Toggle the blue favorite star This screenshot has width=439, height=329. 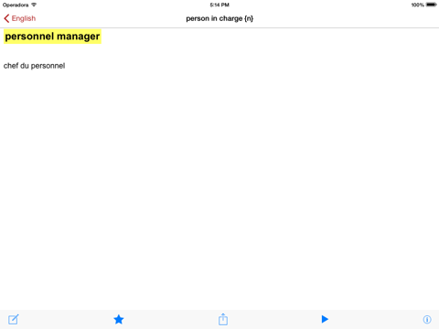click(119, 319)
